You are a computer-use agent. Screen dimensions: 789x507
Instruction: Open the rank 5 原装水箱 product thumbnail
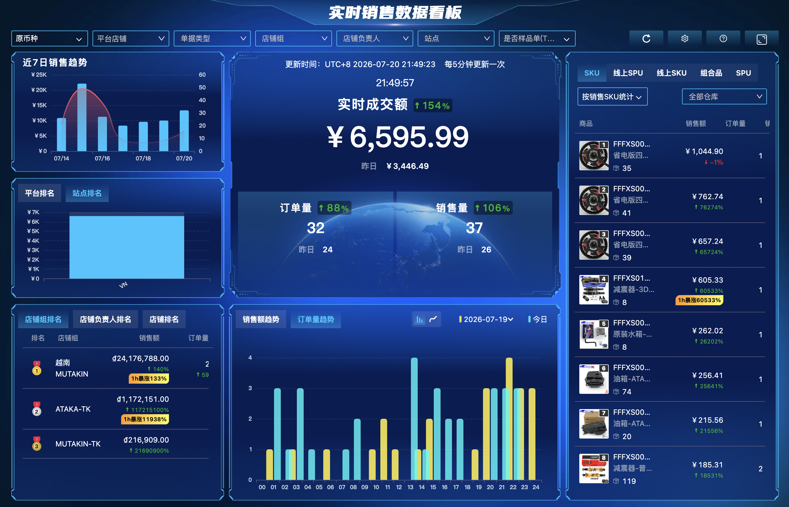click(x=594, y=334)
